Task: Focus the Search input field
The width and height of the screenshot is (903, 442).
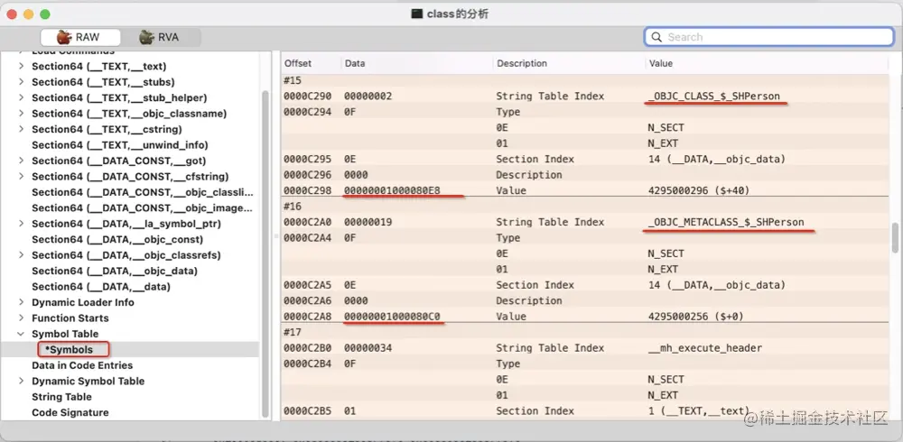Action: [x=768, y=37]
